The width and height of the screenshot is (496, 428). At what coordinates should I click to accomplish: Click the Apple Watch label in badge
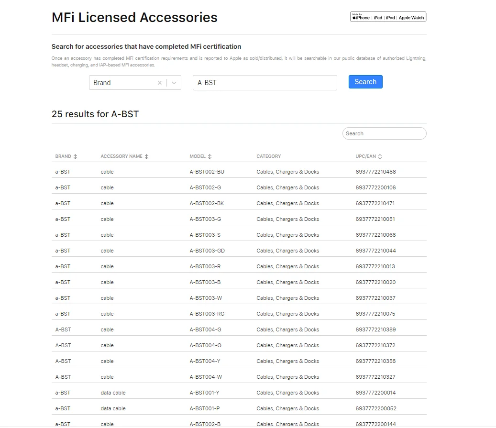tap(410, 17)
